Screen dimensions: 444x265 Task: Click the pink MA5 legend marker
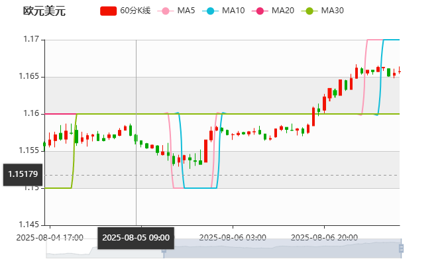(166, 11)
